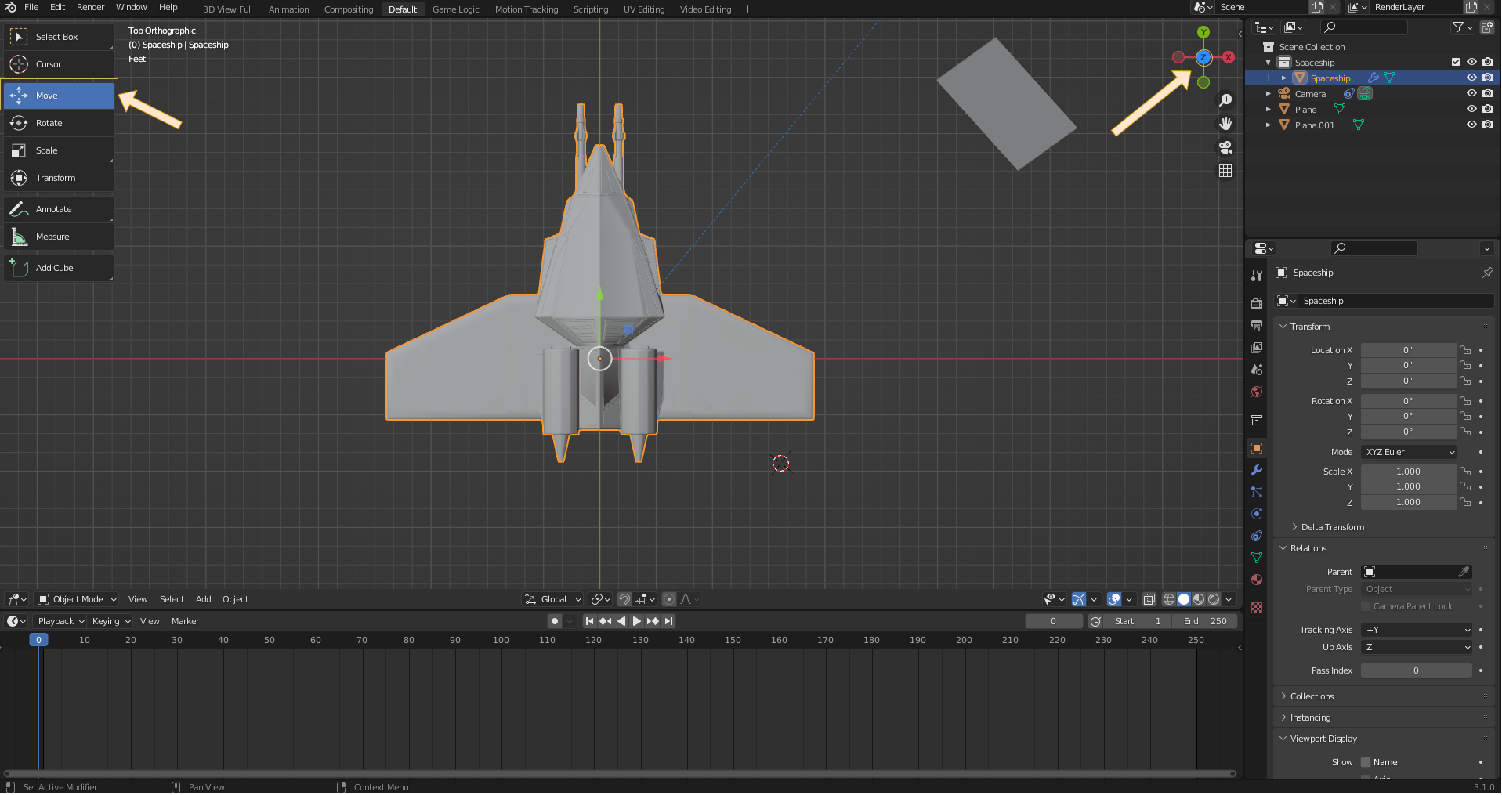Select the Cursor tool
The image size is (1502, 795).
pos(48,64)
